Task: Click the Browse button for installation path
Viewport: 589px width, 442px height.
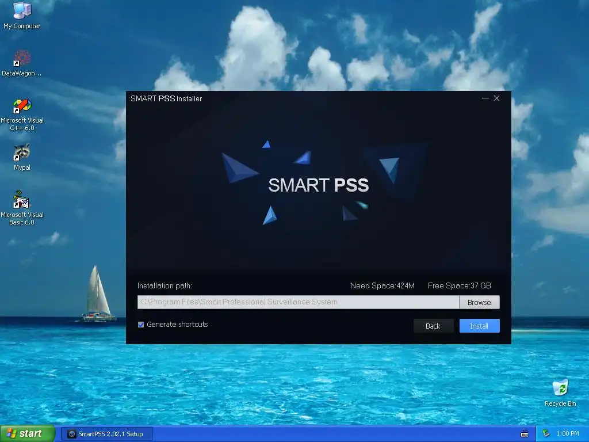Action: tap(479, 302)
